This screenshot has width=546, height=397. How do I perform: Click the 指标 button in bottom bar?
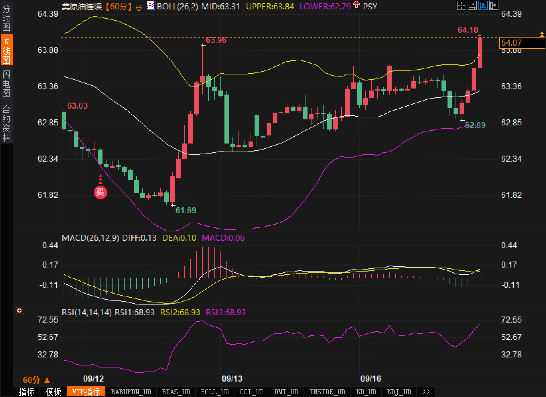pyautogui.click(x=26, y=392)
